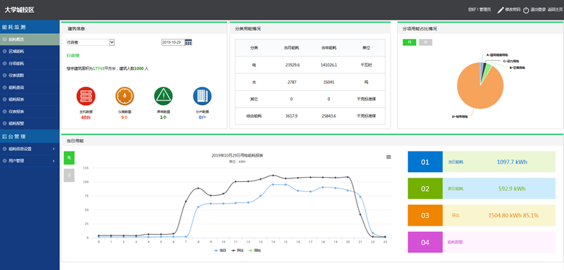Open 仪表报表 in the sidebar
The width and height of the screenshot is (564, 270).
pos(30,111)
